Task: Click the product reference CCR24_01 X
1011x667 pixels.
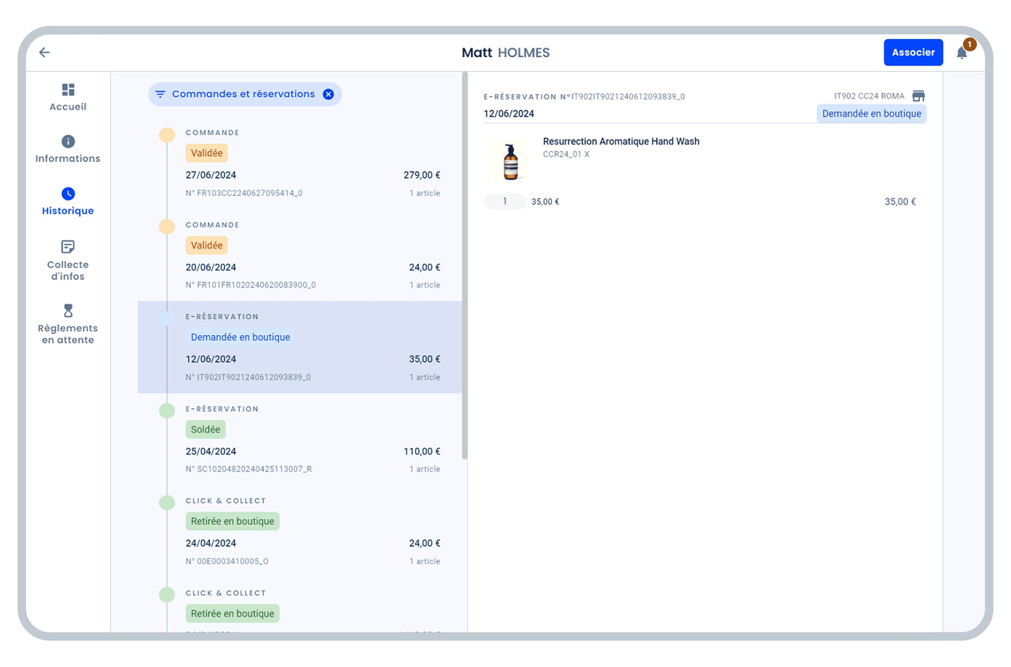Action: [x=566, y=154]
